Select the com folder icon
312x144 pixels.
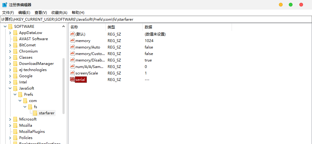pyautogui.click(x=25, y=101)
